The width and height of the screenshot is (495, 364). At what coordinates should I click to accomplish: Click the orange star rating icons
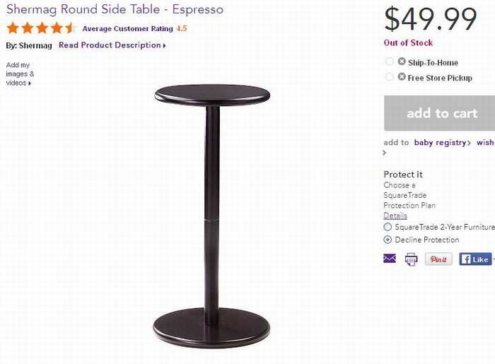click(x=42, y=29)
